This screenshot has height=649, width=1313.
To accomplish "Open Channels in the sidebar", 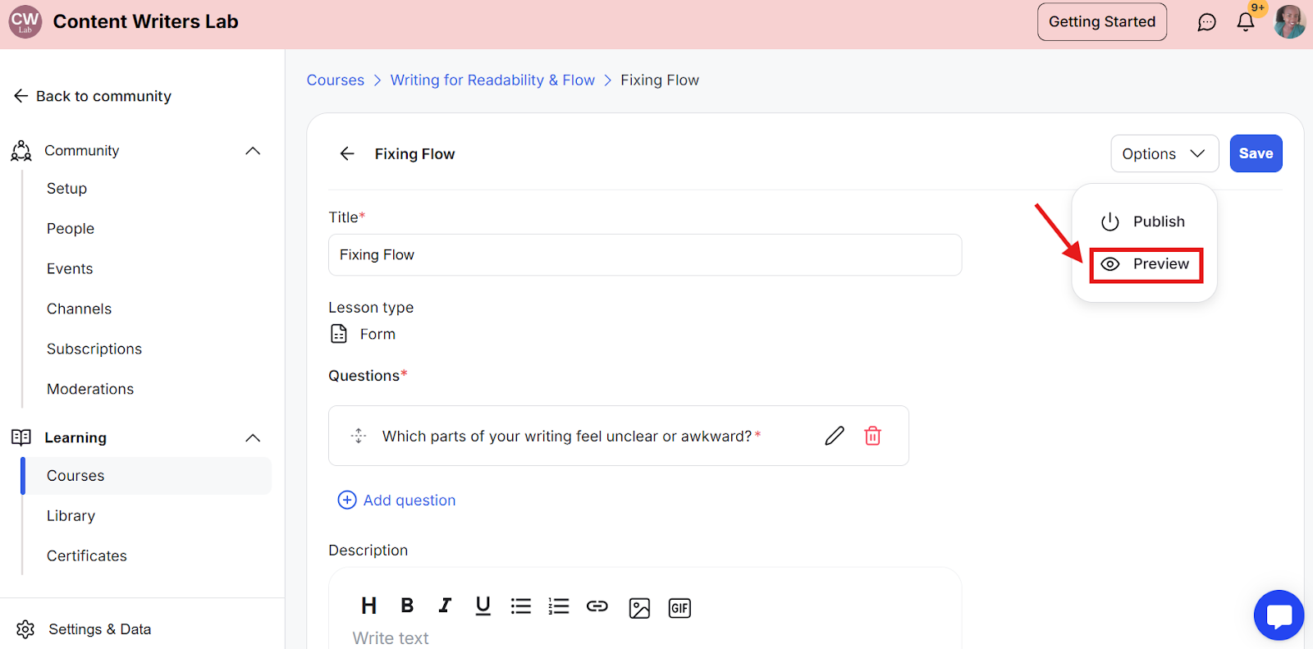I will click(79, 309).
